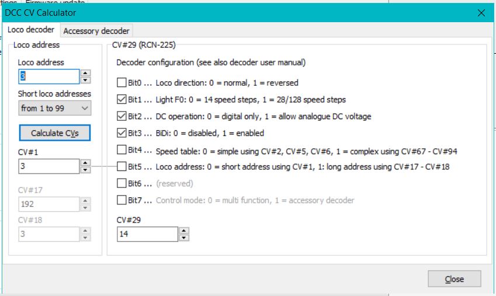Screen dimensions: 496x296
Task: Increase Loco address spinner up arrow
Action: (85, 73)
